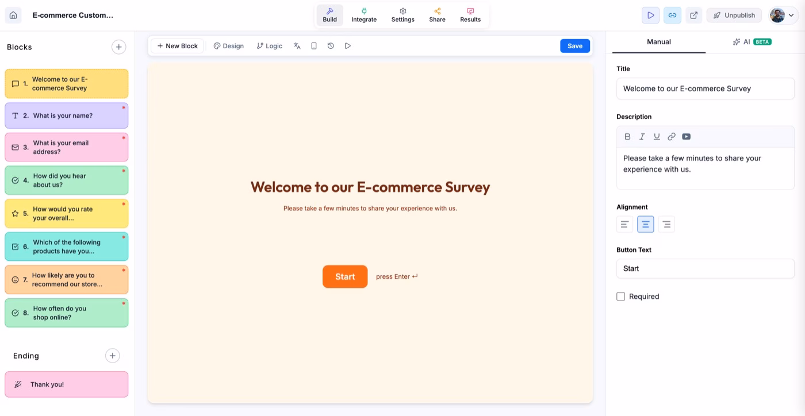
Task: Apply italic formatting in Description
Action: 642,137
